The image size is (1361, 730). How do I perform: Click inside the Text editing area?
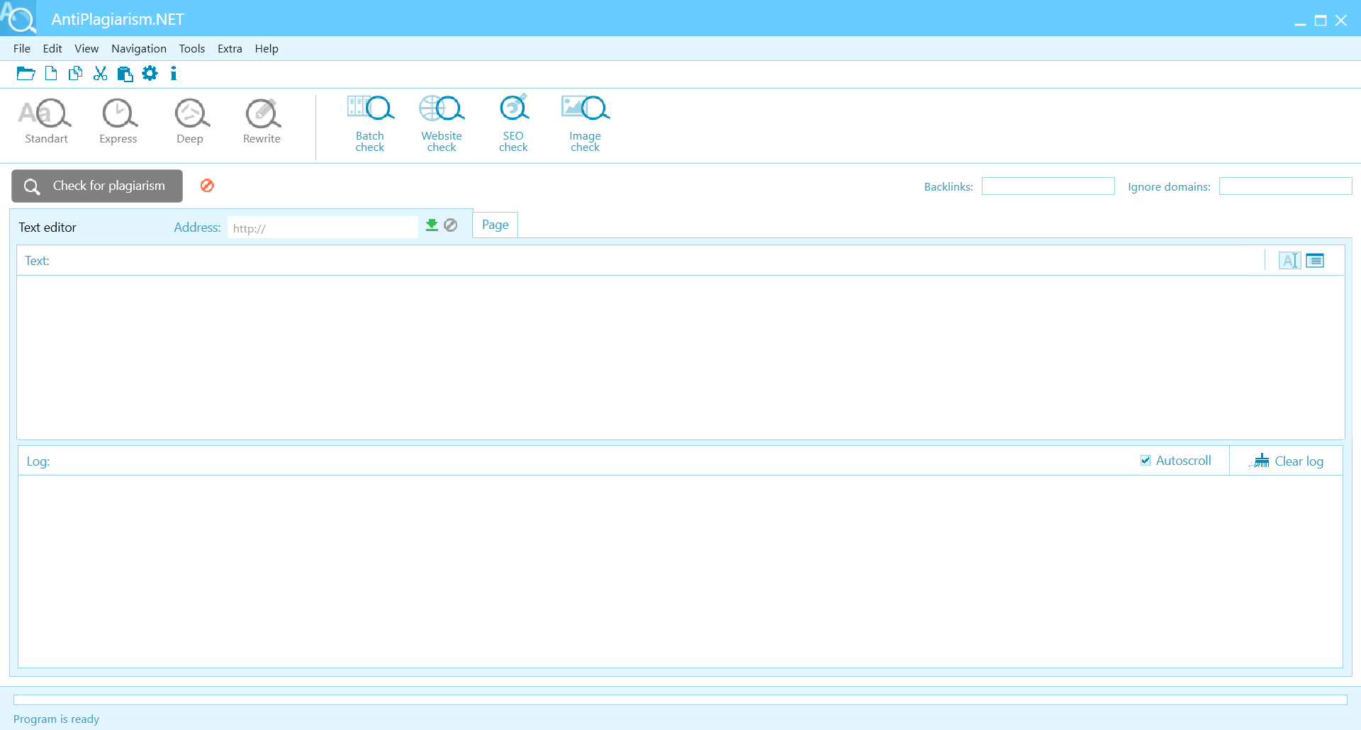[x=680, y=357]
